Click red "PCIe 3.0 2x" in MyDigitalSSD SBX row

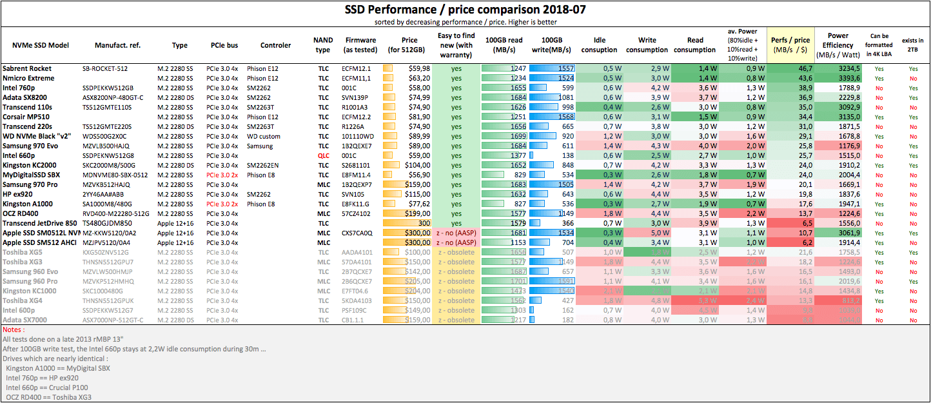coord(222,175)
